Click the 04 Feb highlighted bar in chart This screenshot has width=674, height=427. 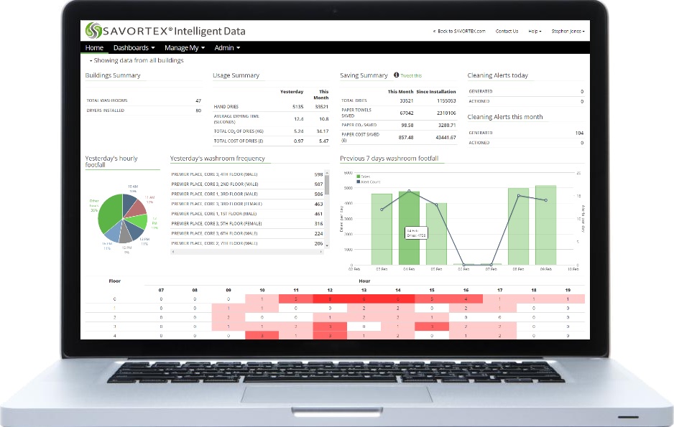click(x=409, y=228)
